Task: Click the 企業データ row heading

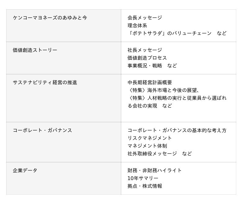Action: [25, 170]
